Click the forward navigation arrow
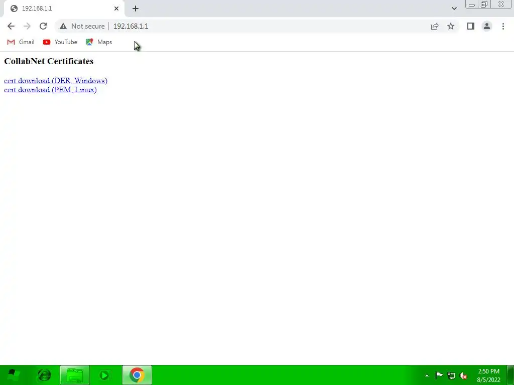This screenshot has width=514, height=385. pyautogui.click(x=27, y=26)
